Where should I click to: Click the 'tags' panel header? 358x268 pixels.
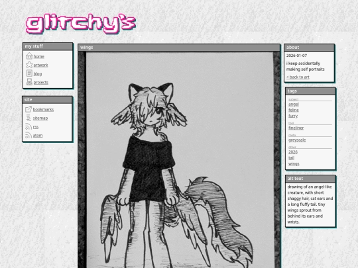point(310,91)
